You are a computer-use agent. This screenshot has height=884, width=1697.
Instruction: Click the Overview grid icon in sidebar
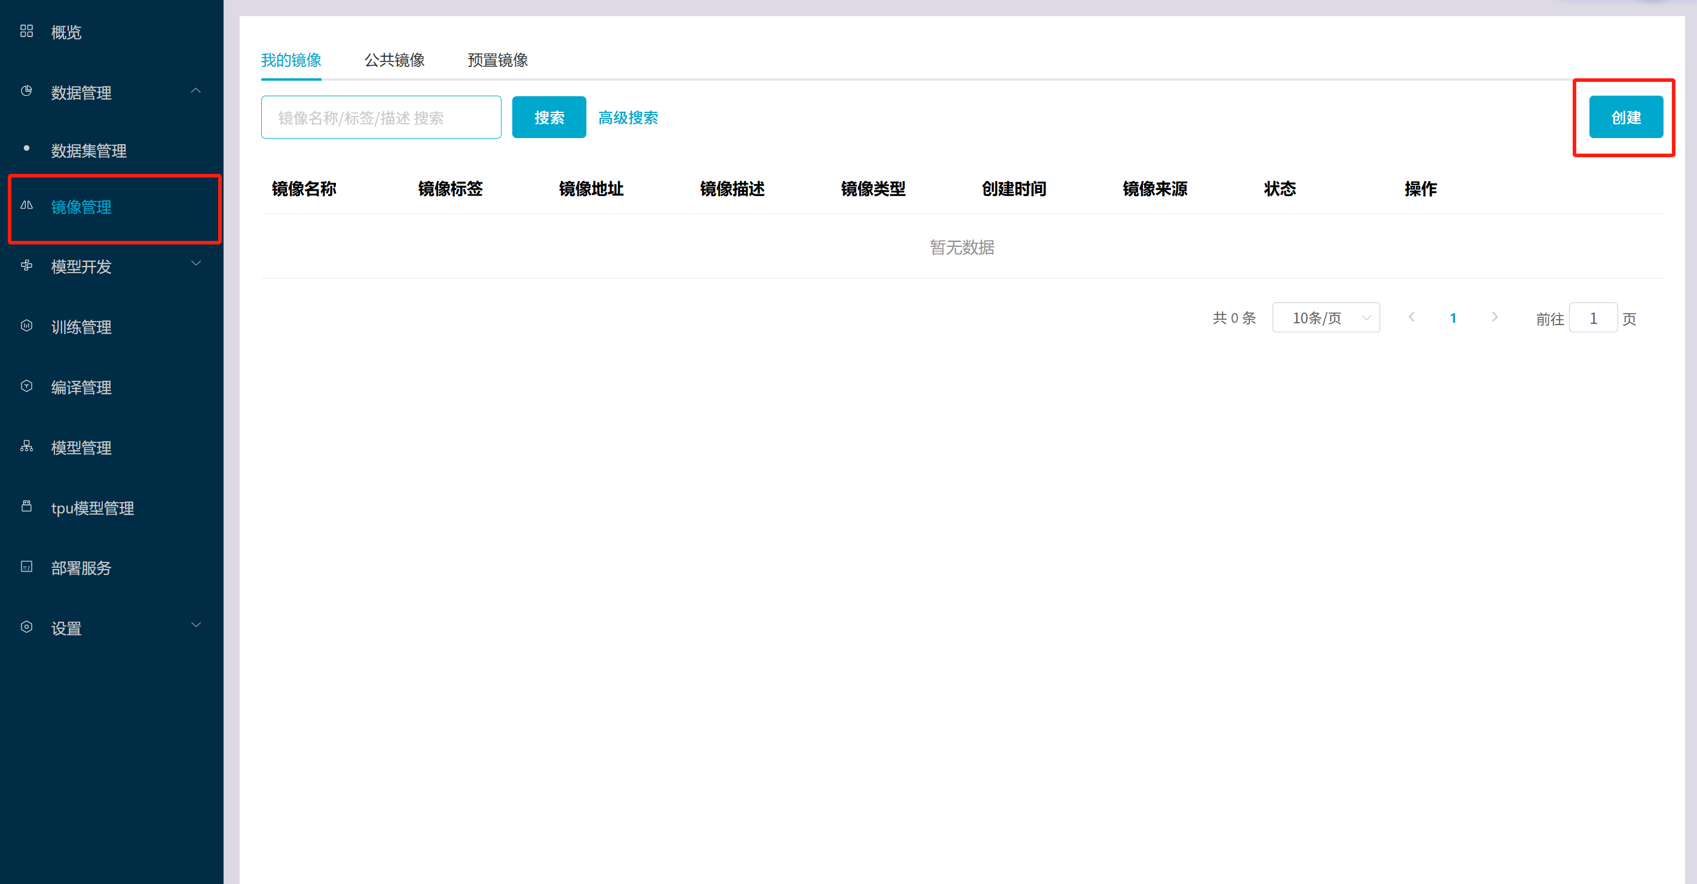click(x=26, y=31)
